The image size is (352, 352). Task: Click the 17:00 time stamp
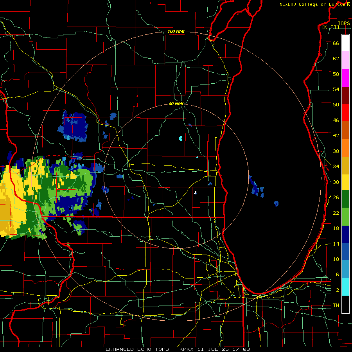[242, 349]
